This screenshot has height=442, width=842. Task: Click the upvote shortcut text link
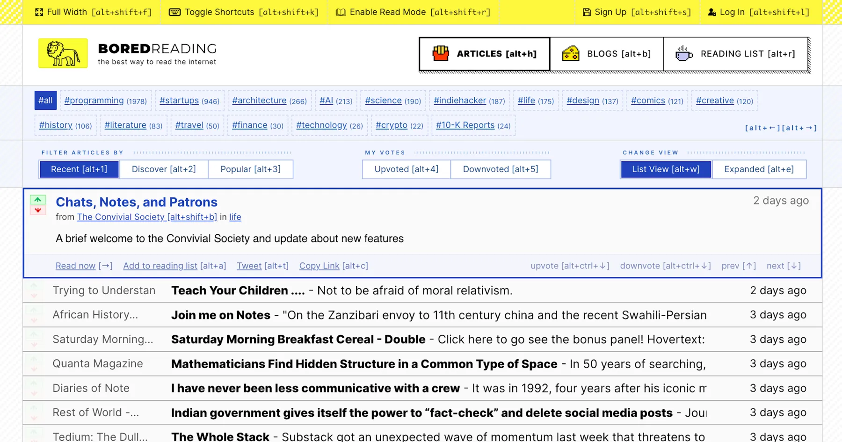click(x=570, y=266)
